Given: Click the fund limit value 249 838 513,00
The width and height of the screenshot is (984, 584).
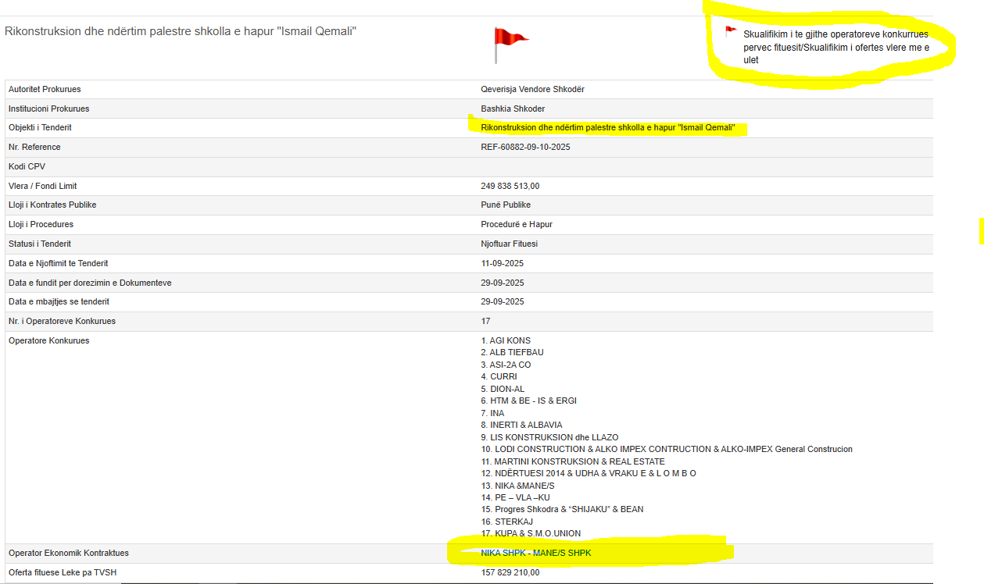Looking at the screenshot, I should click(510, 186).
